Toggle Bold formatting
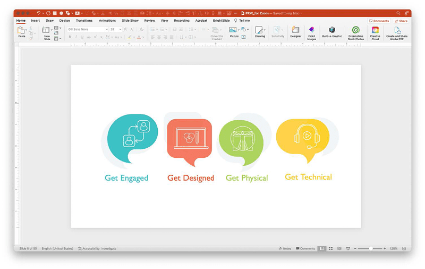The height and width of the screenshot is (269, 425). tap(70, 37)
